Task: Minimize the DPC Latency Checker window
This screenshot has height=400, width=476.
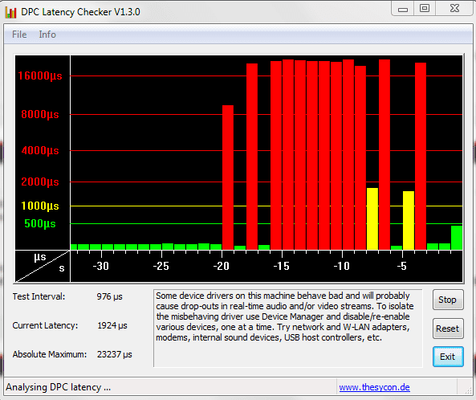Action: (x=403, y=9)
